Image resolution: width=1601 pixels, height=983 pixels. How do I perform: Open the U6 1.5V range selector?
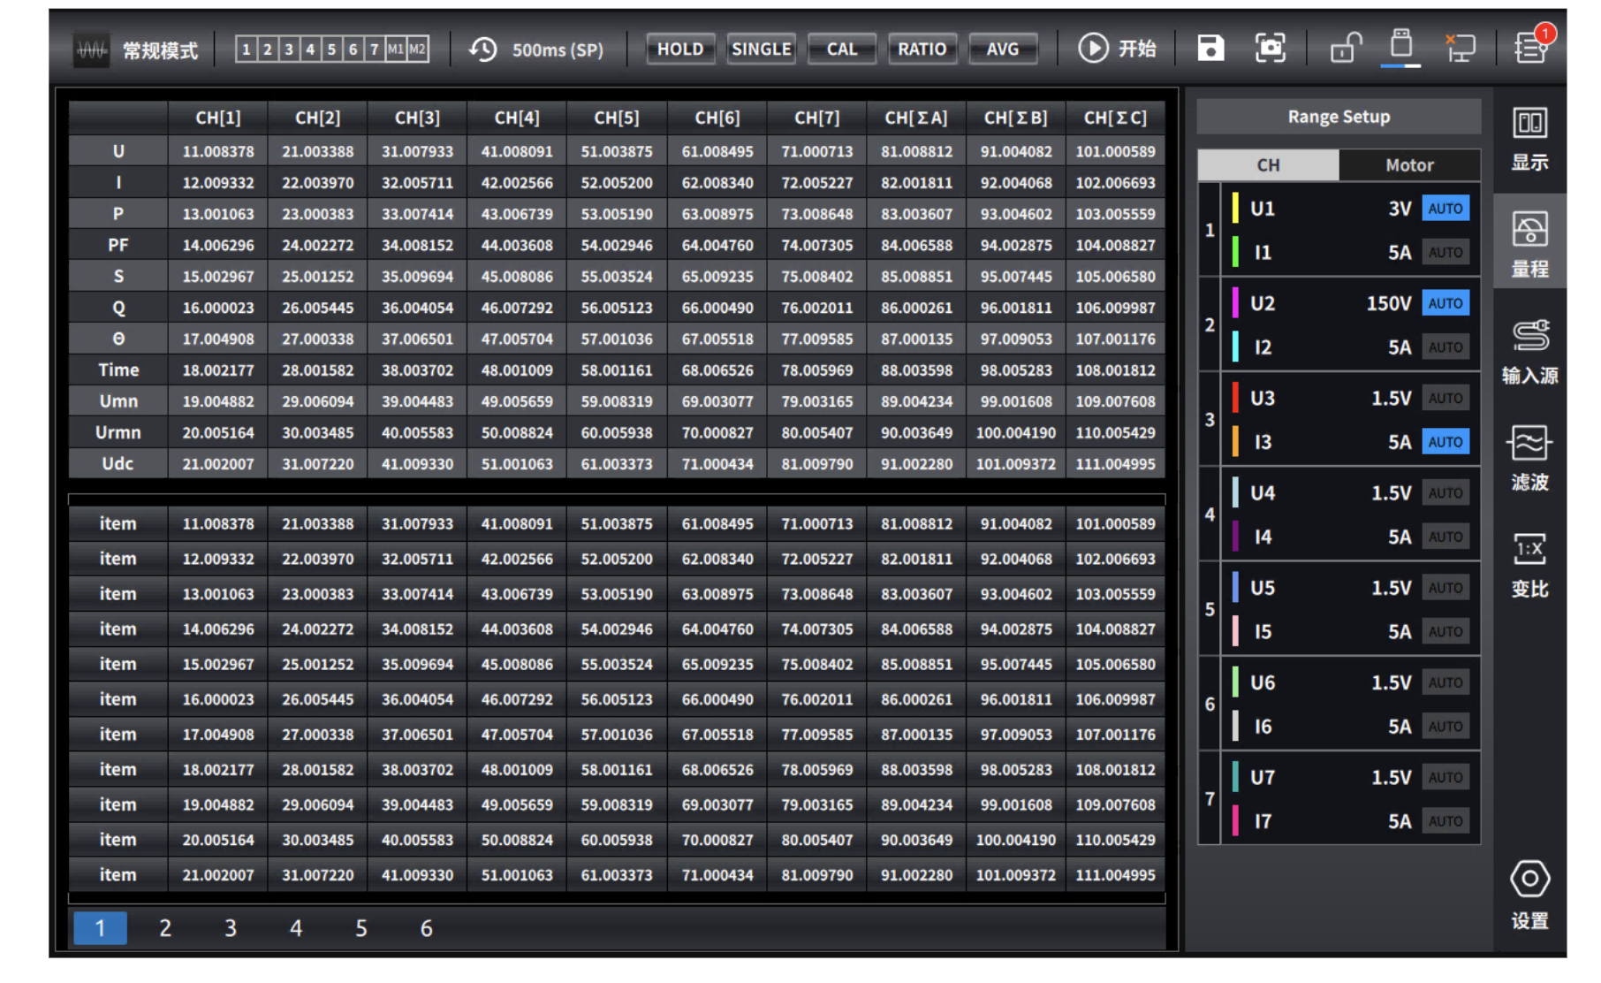[x=1391, y=682]
